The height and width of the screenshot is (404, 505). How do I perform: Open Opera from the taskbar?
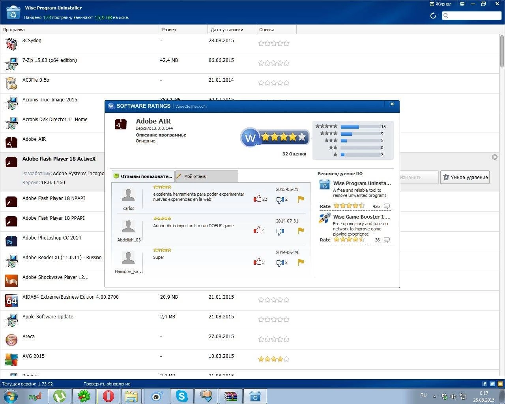(108, 396)
